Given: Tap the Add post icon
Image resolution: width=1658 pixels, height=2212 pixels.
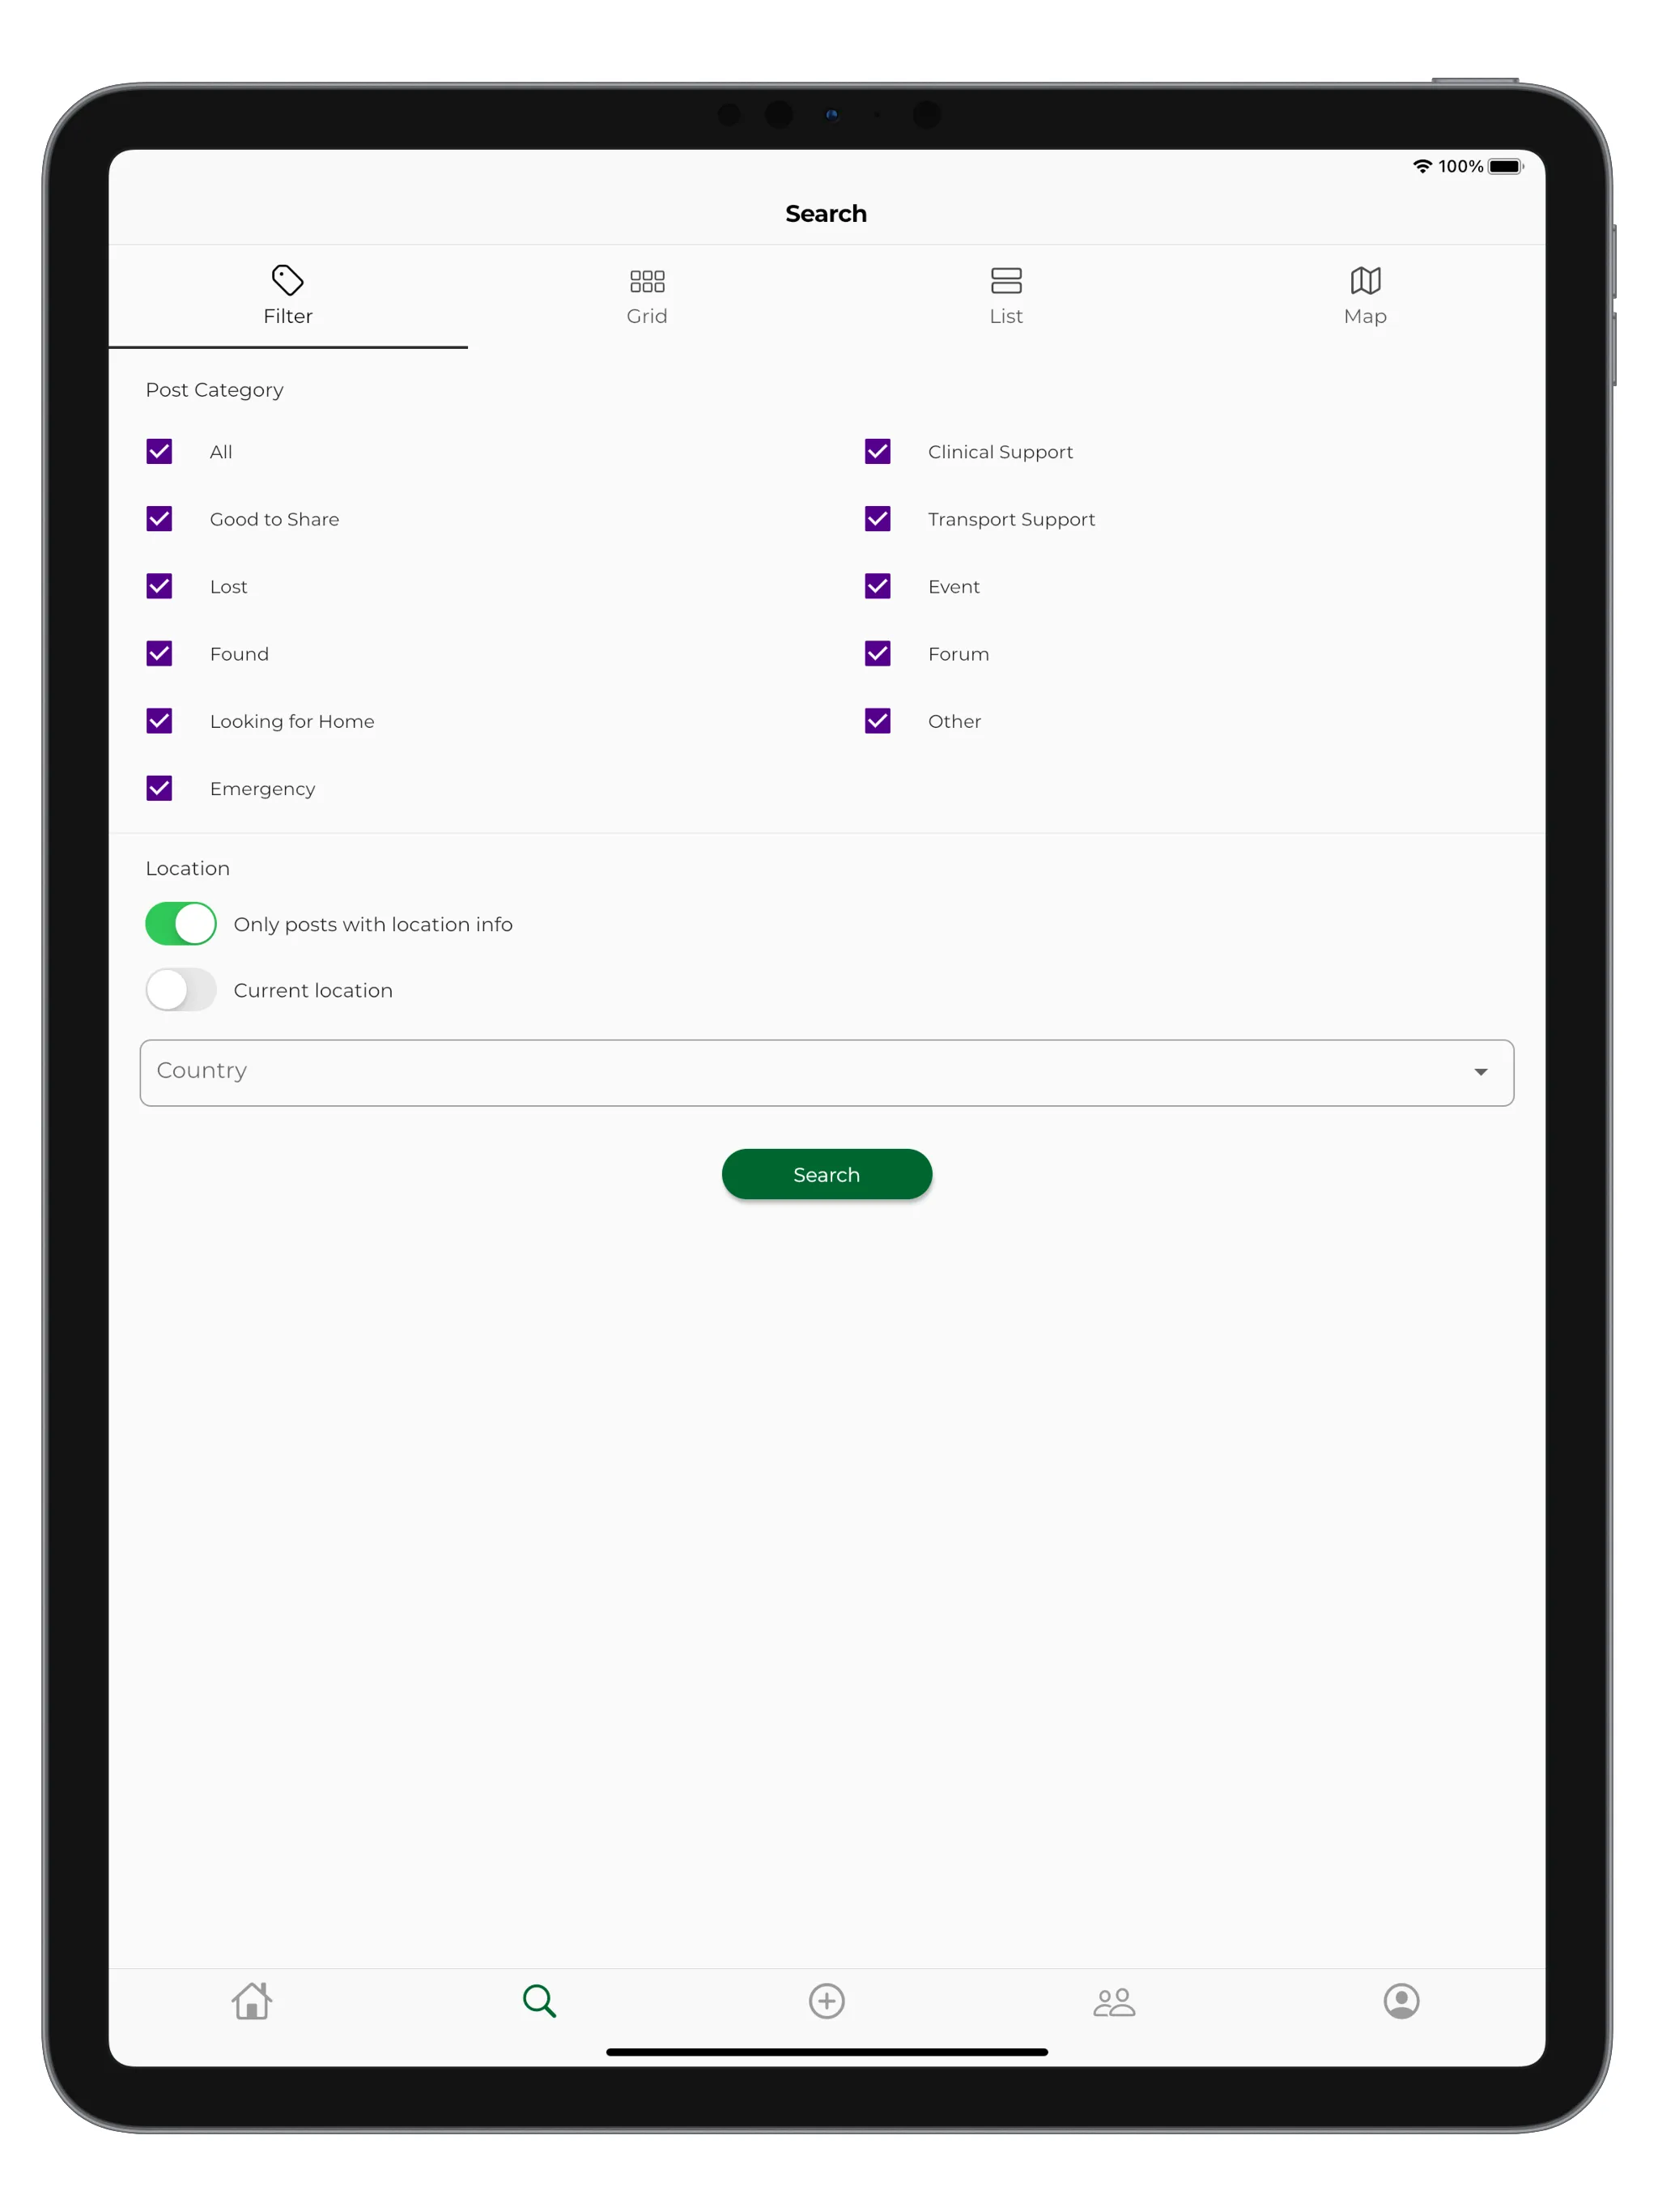Looking at the screenshot, I should pos(829,2003).
